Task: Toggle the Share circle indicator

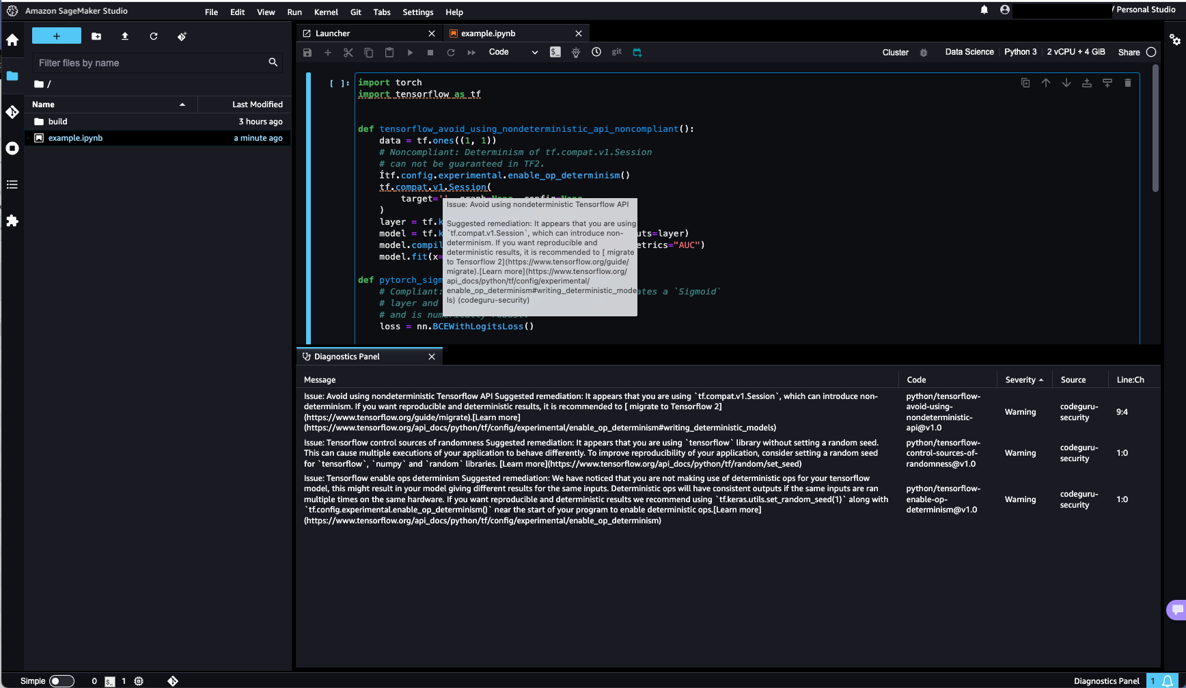Action: (1151, 52)
